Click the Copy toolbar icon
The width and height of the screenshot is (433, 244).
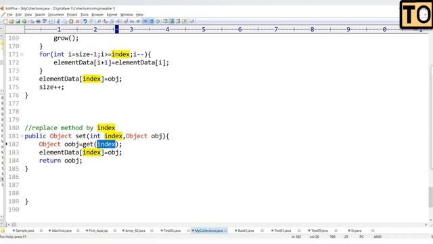(x=65, y=21)
